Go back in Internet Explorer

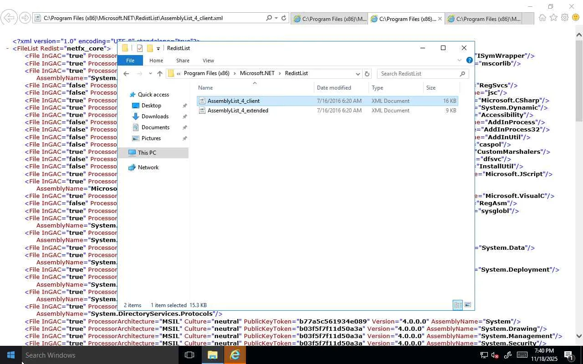9,18
